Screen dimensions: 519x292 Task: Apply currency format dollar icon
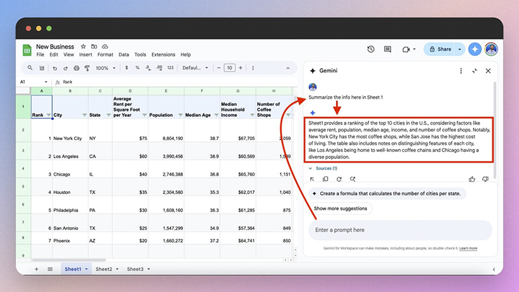[127, 67]
